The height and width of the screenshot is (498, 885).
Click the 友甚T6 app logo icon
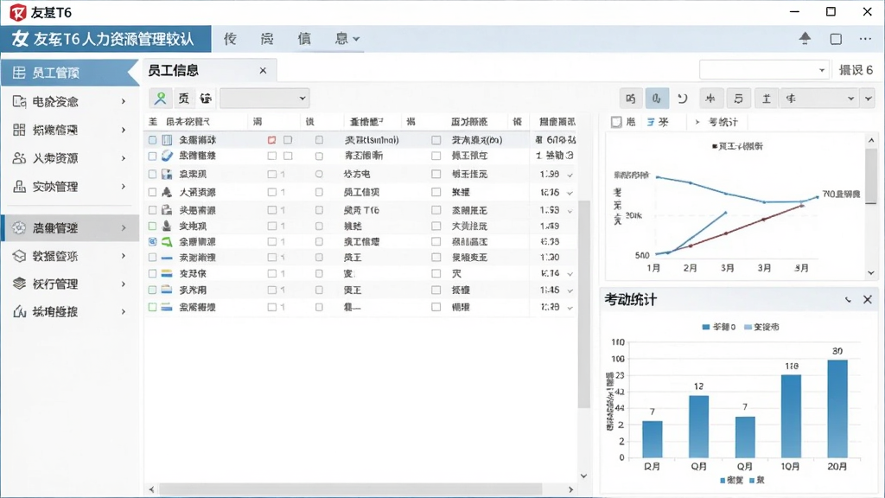click(18, 12)
